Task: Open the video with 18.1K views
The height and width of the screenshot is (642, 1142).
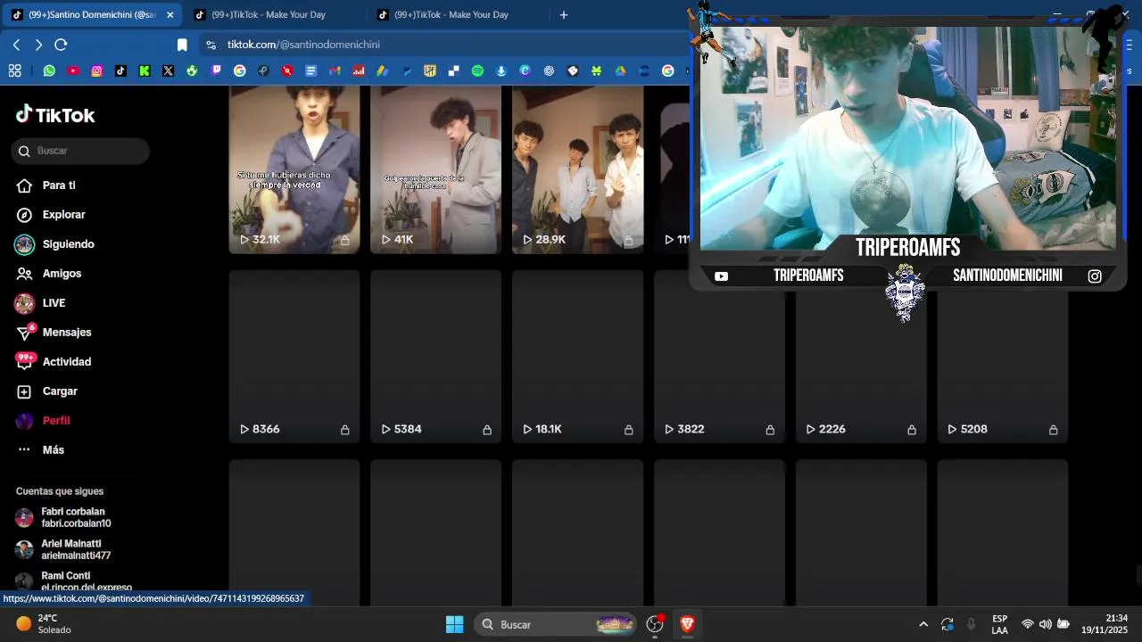Action: click(577, 357)
